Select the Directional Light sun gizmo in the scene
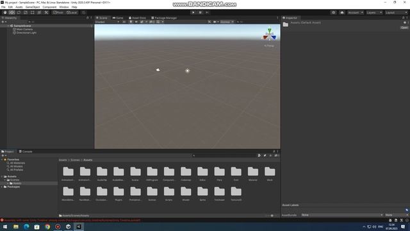410x231 pixels. click(187, 71)
